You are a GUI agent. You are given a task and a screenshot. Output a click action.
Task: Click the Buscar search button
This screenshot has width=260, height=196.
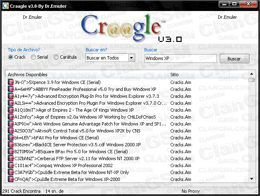[234, 59]
